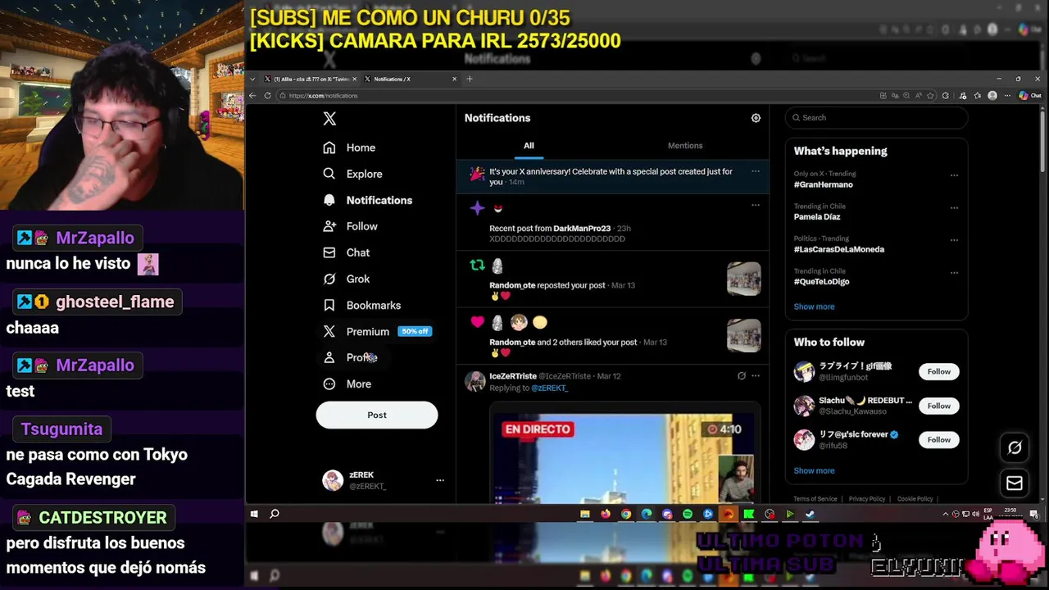The width and height of the screenshot is (1049, 590).
Task: Click pink heart like notification icon
Action: (477, 322)
